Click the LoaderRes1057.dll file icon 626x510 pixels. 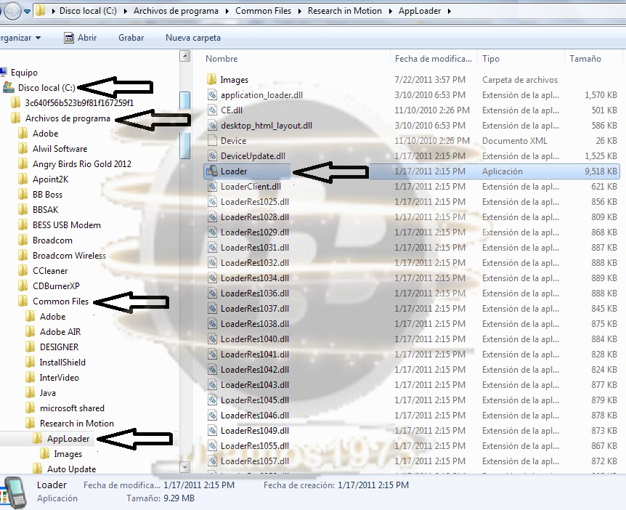(x=212, y=461)
